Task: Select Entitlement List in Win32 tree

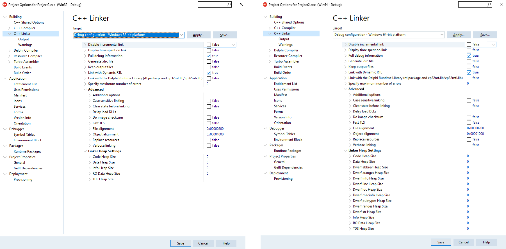Action: click(25, 84)
